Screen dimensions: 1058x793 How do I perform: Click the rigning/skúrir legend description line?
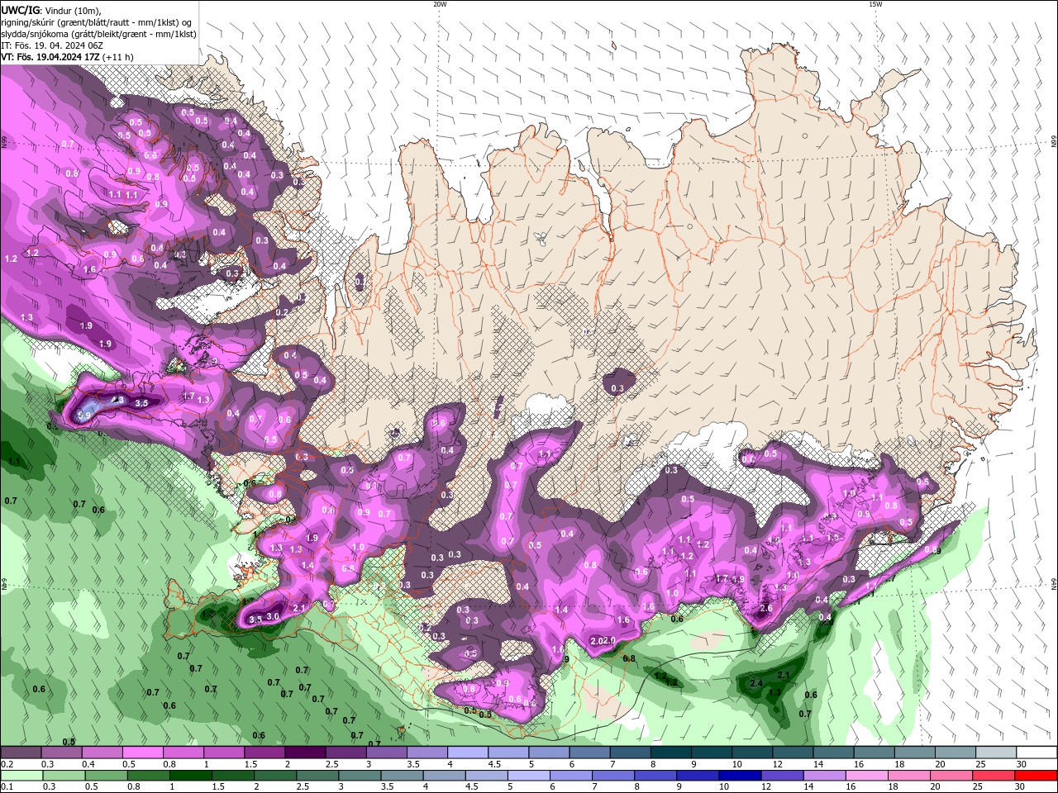tap(97, 22)
